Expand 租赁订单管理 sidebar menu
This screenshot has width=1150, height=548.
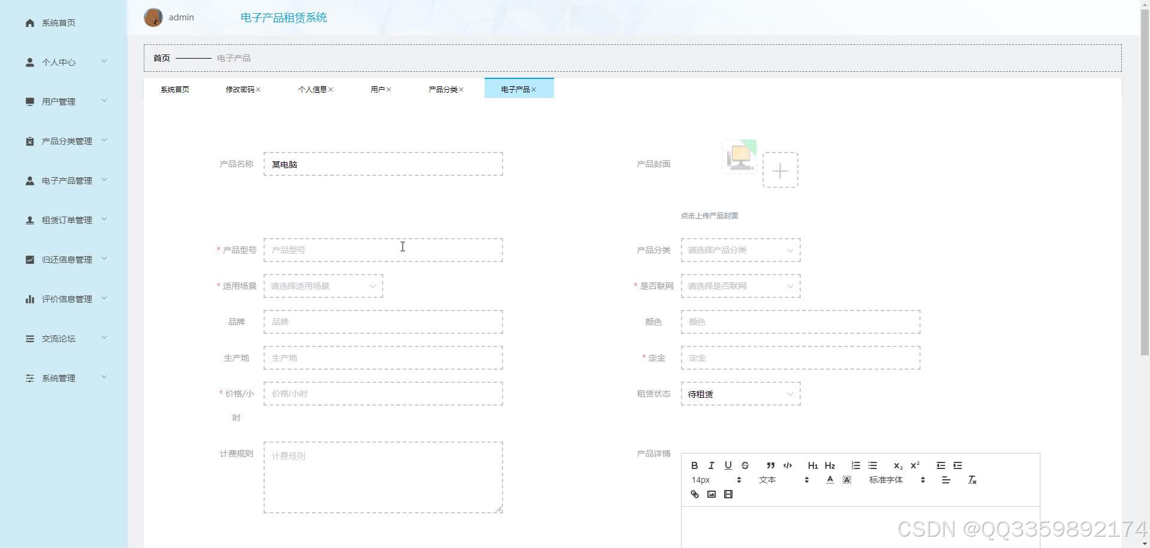(63, 220)
